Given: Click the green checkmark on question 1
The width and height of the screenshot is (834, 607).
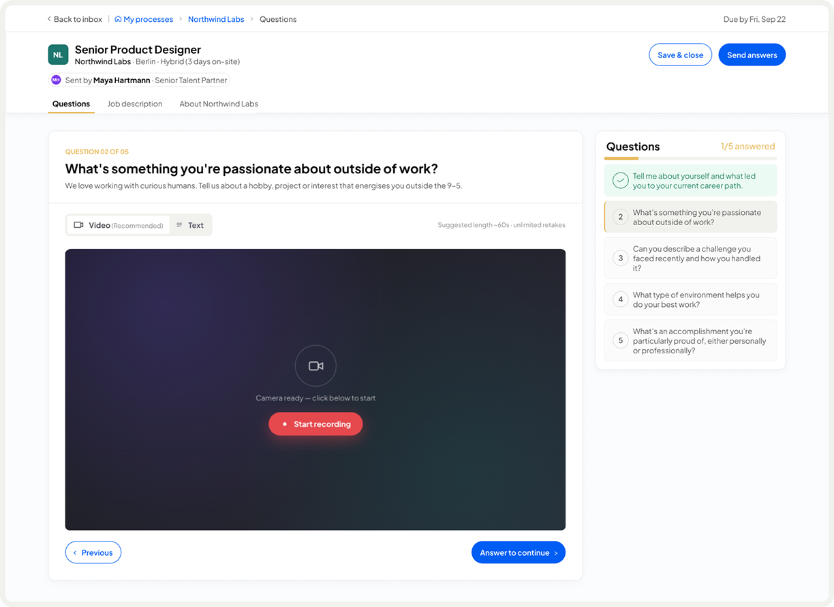Looking at the screenshot, I should pos(620,181).
